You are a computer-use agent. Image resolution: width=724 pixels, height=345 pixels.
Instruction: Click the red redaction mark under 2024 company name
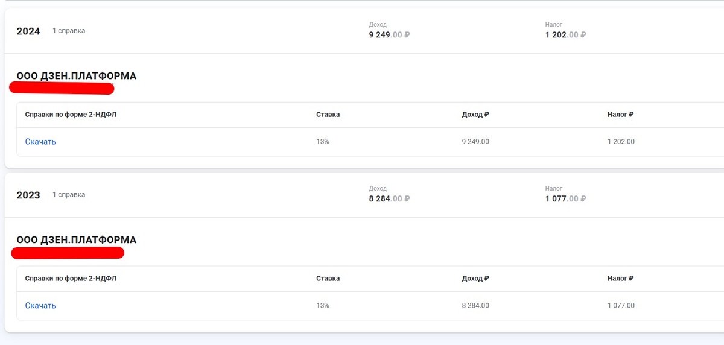coord(62,89)
